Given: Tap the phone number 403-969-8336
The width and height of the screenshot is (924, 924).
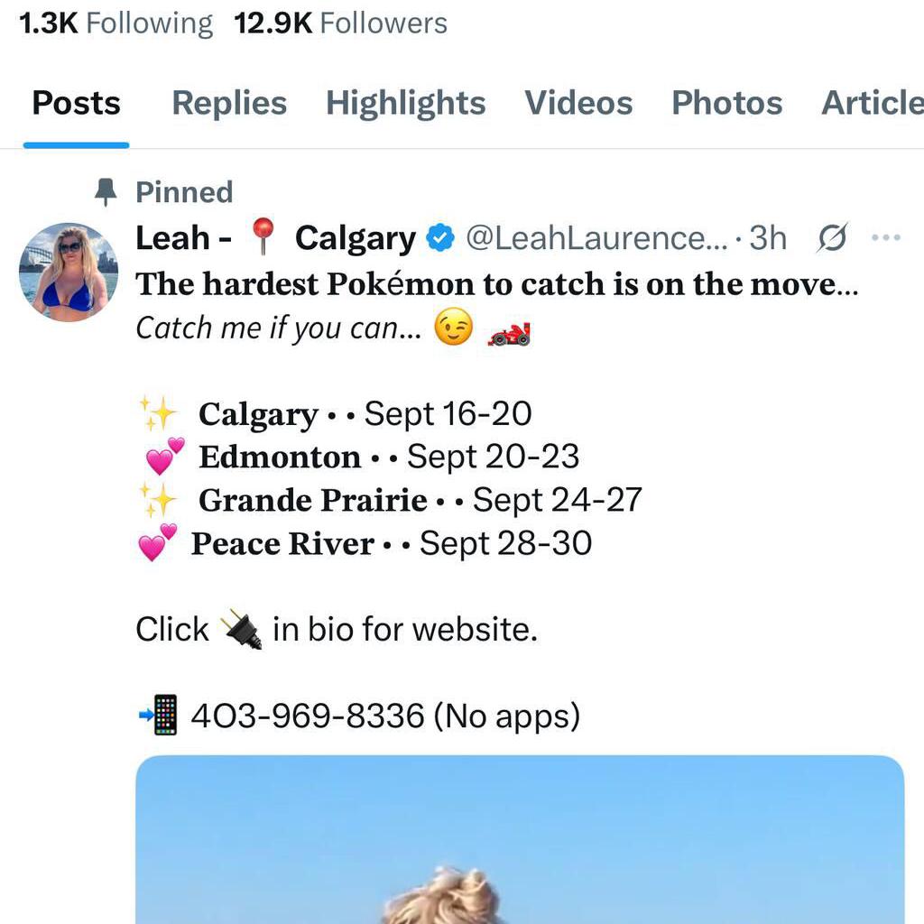Looking at the screenshot, I should click(x=307, y=716).
